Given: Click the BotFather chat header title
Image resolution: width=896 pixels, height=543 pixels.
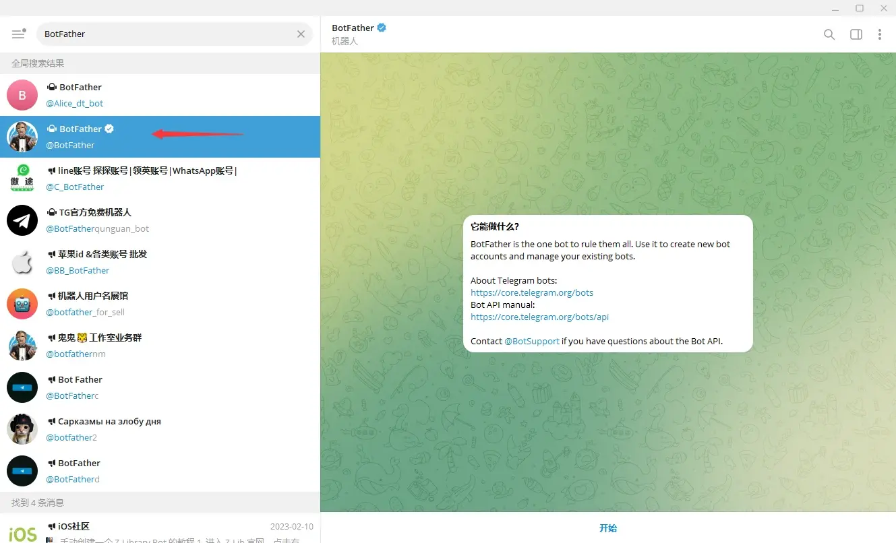Looking at the screenshot, I should point(353,28).
